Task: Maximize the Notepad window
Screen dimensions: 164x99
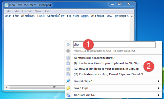Action: (119, 4)
